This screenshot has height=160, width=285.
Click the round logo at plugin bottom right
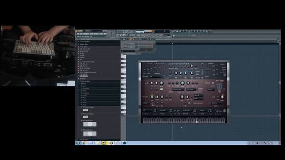[224, 111]
